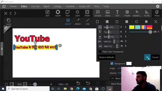Set zoom to 1:1
The height and width of the screenshot is (91, 162).
(25, 84)
